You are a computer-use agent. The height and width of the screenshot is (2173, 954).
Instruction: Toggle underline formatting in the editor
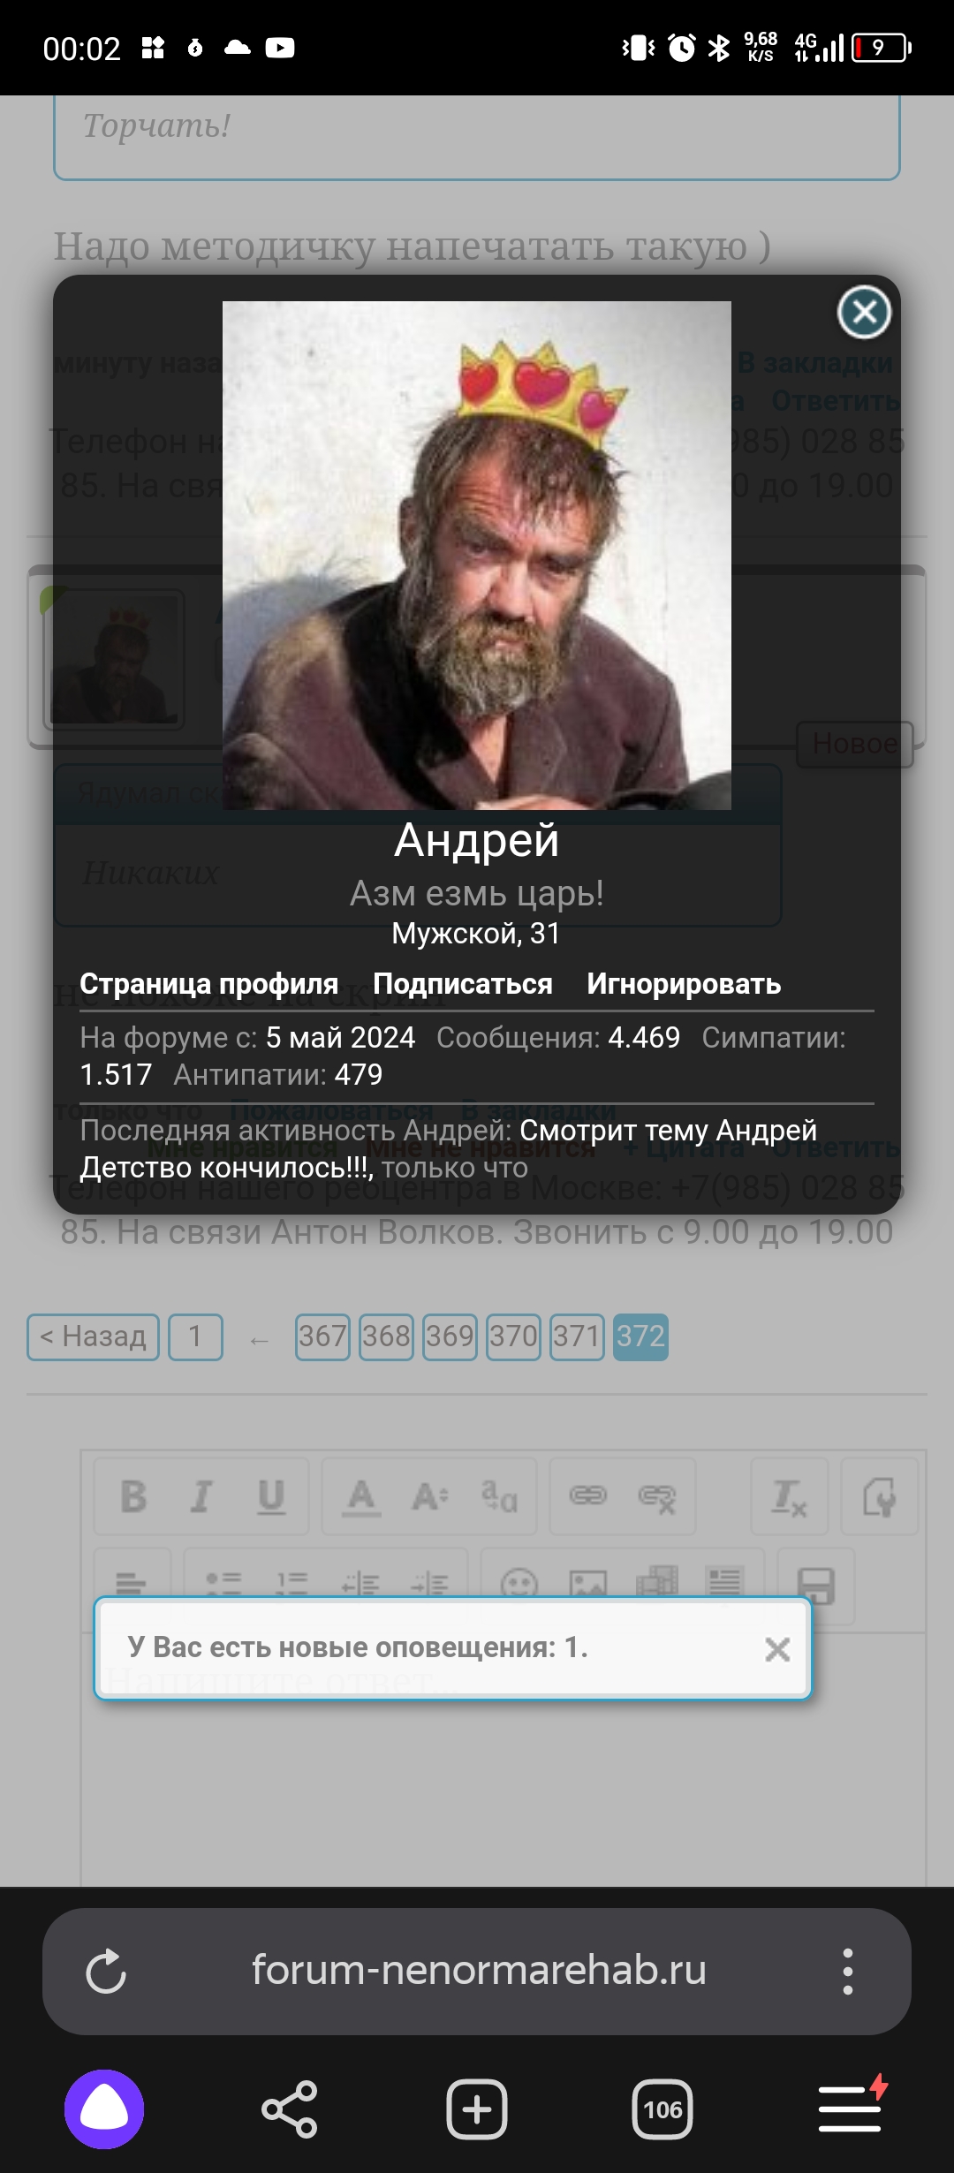pos(271,1496)
